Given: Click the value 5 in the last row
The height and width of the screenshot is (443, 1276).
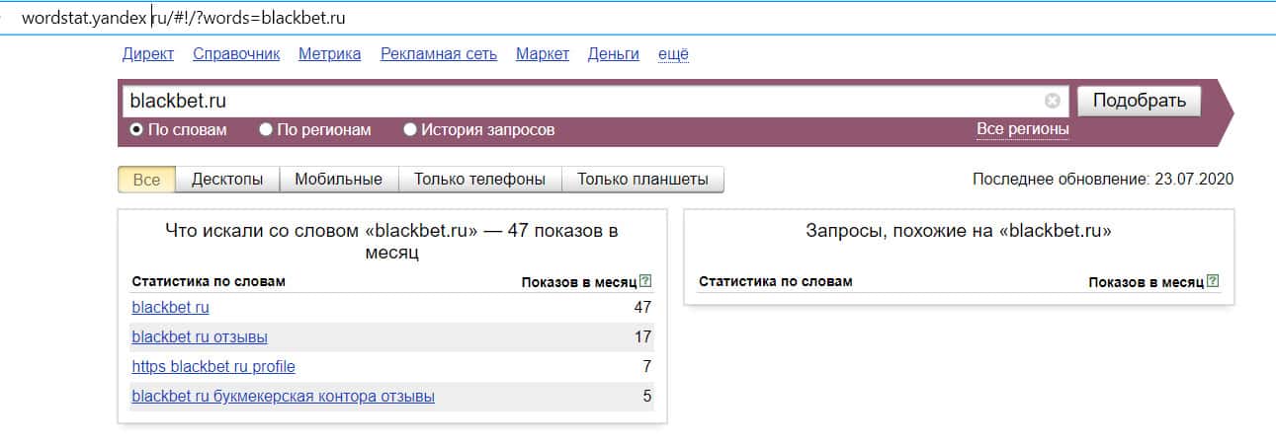Looking at the screenshot, I should tap(647, 396).
